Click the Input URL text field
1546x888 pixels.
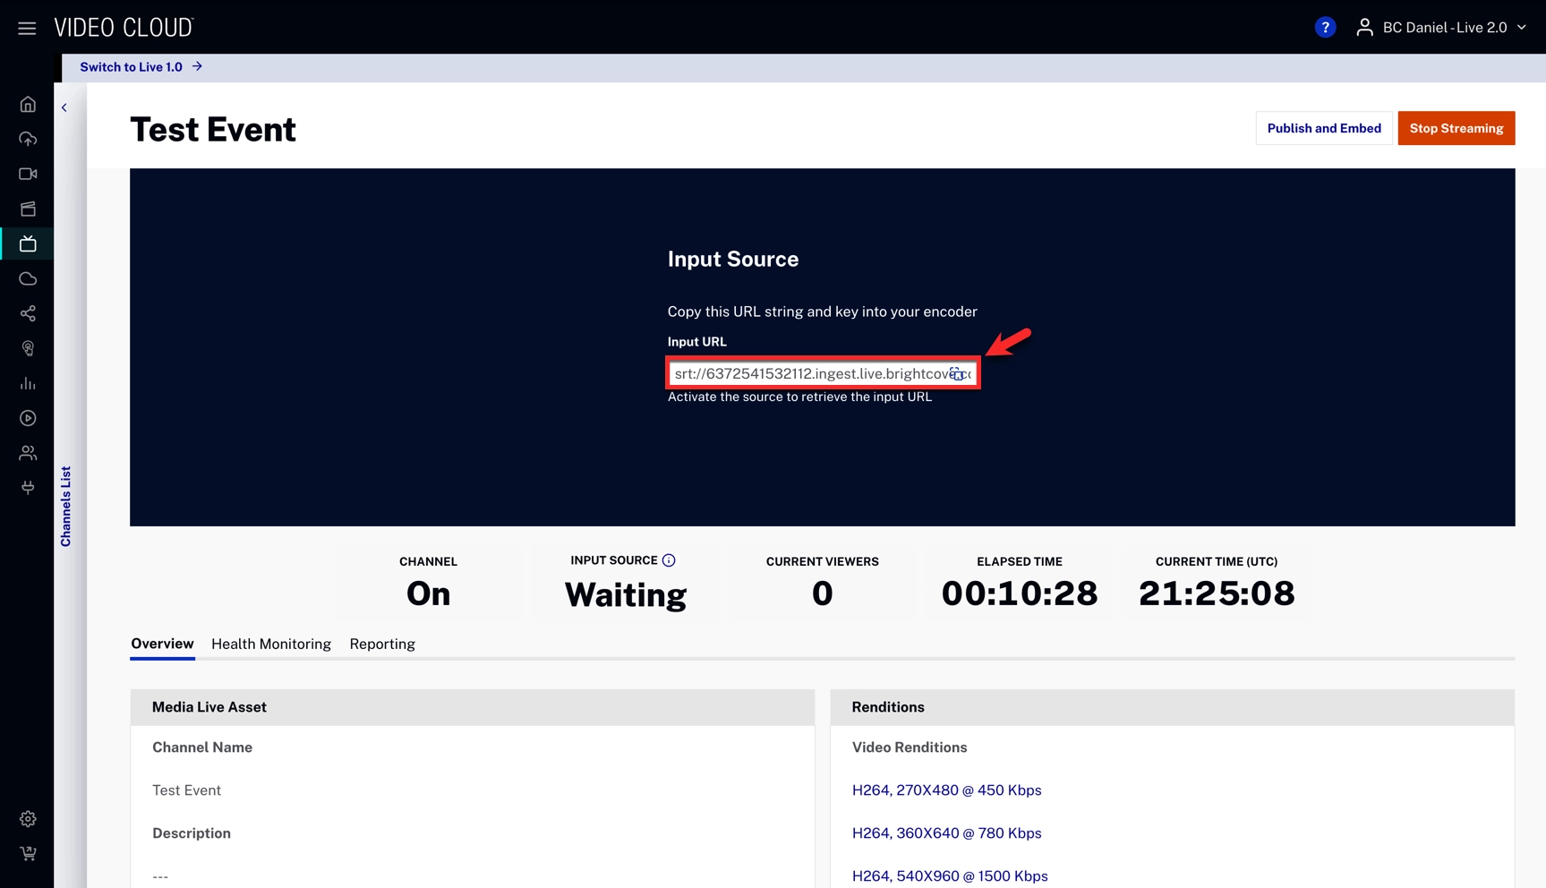click(810, 373)
